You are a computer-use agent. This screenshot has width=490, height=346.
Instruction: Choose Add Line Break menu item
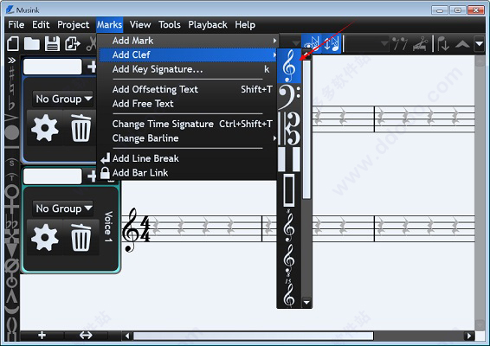(189, 158)
